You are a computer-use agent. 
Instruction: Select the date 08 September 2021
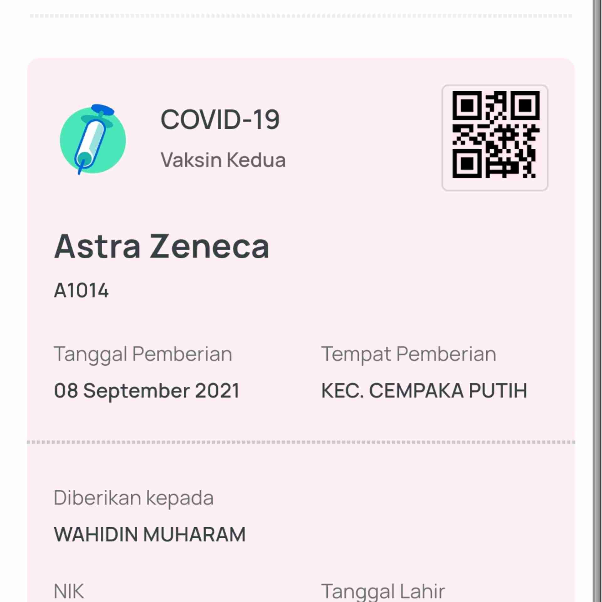(x=147, y=391)
